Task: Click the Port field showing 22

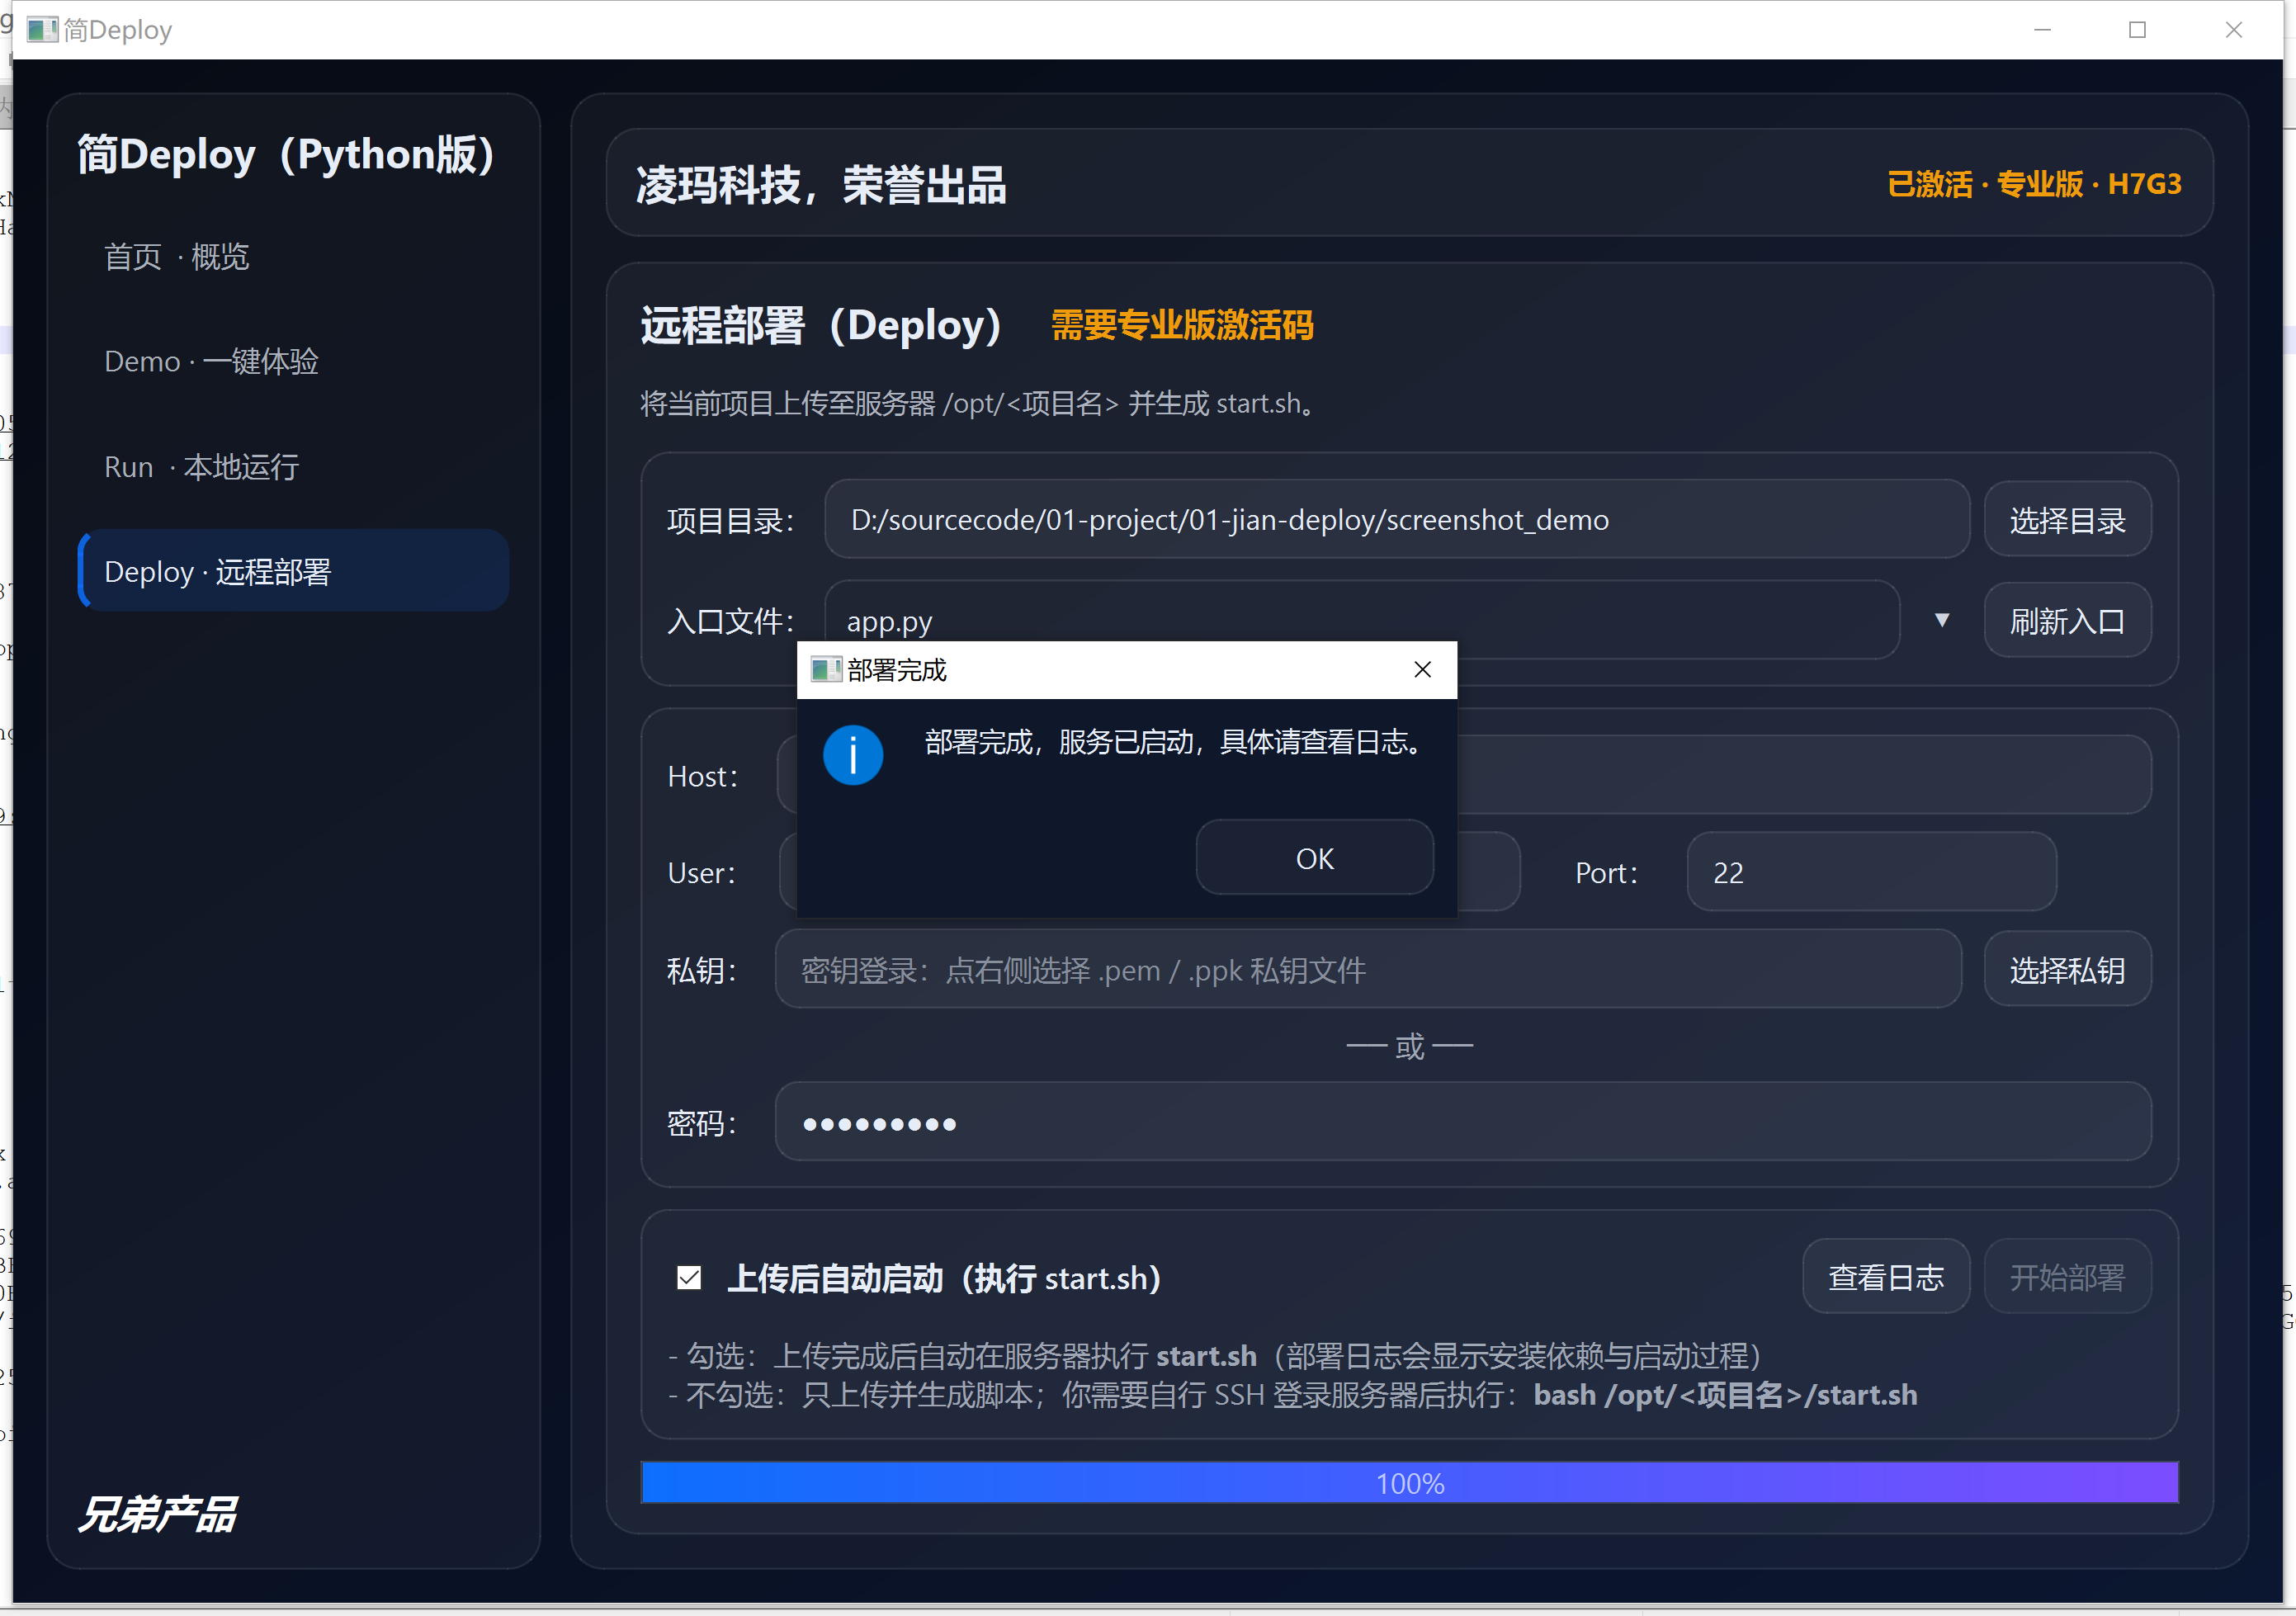Action: tap(1869, 872)
